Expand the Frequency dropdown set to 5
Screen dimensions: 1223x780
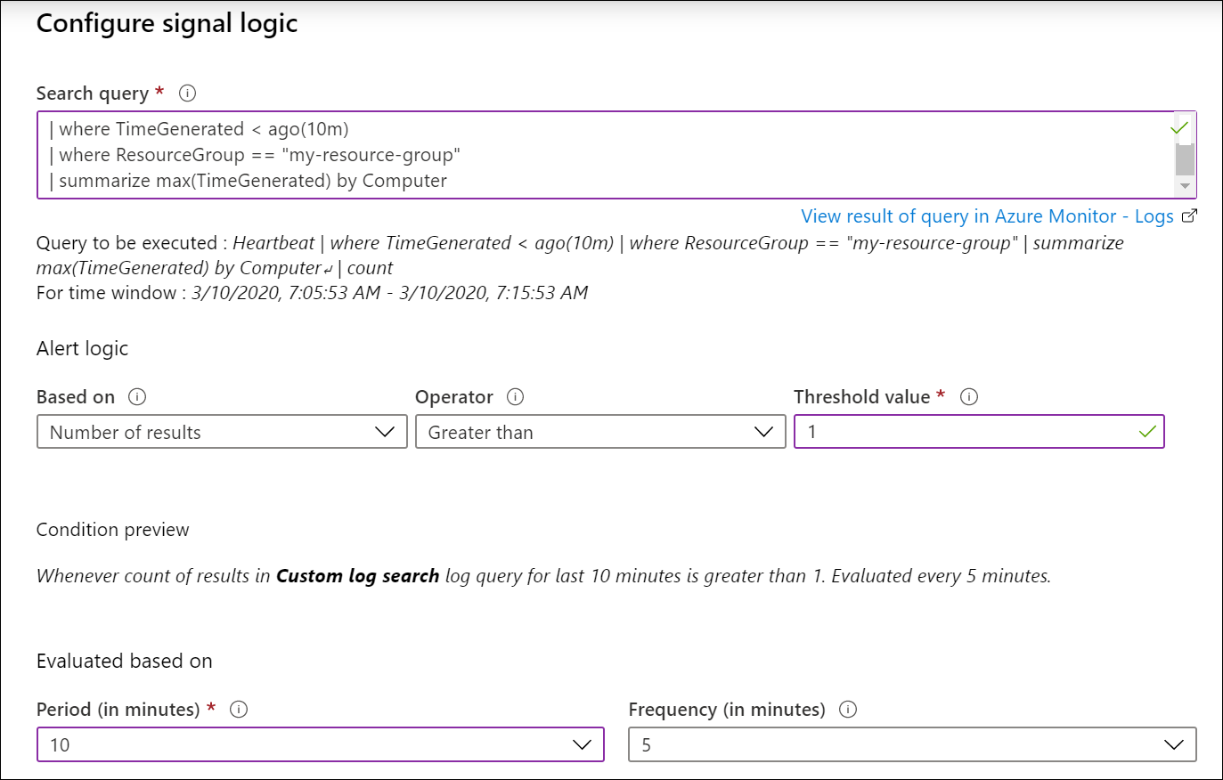[x=912, y=744]
